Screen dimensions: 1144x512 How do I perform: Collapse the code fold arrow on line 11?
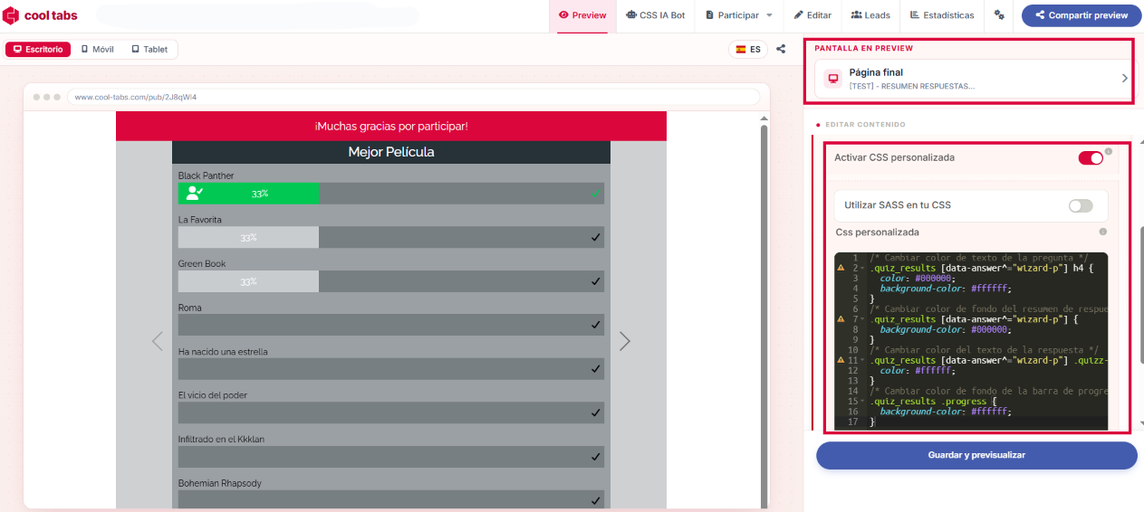click(862, 360)
